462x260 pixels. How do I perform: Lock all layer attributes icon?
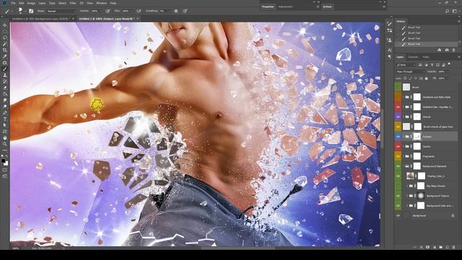426,79
